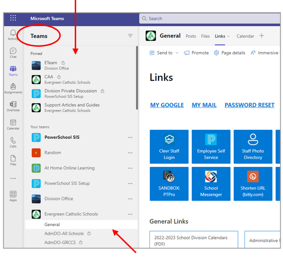Open pinned CAA channel

[81, 80]
